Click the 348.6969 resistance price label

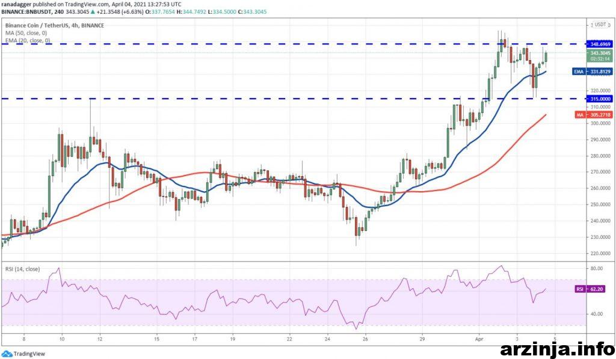599,44
